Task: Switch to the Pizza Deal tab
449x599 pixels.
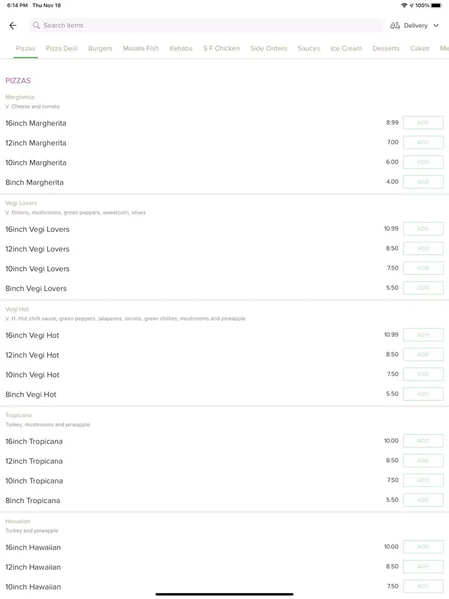Action: tap(62, 49)
